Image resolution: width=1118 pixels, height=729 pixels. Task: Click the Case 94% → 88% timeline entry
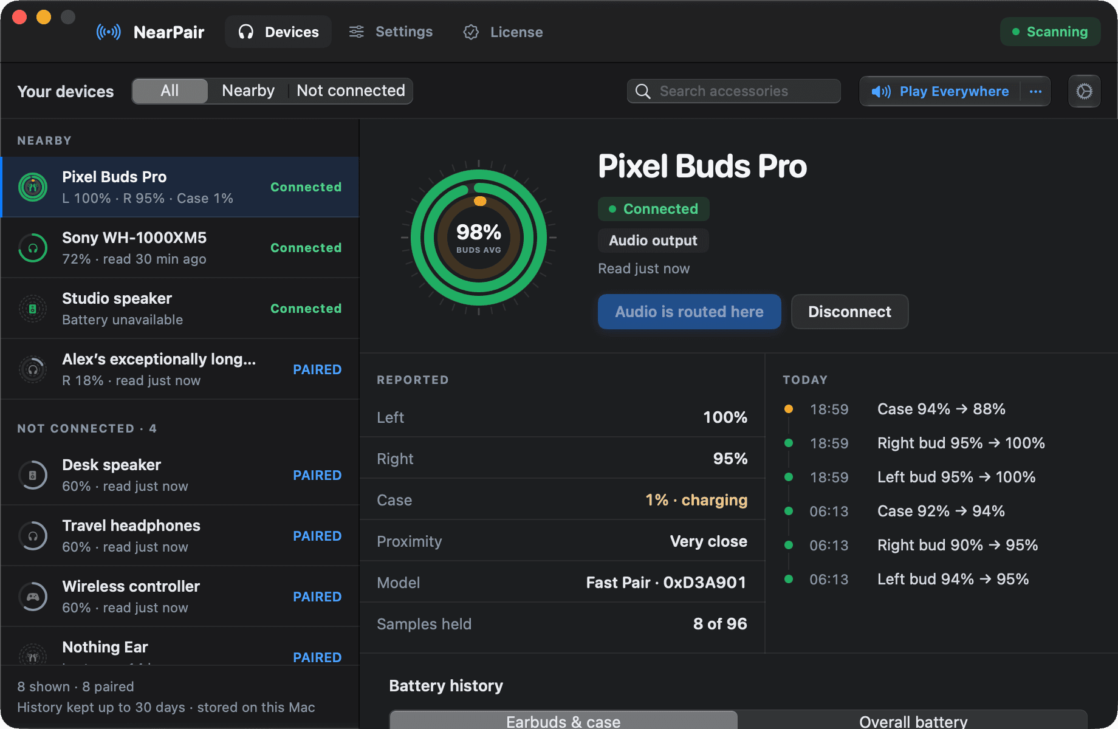pyautogui.click(x=941, y=409)
